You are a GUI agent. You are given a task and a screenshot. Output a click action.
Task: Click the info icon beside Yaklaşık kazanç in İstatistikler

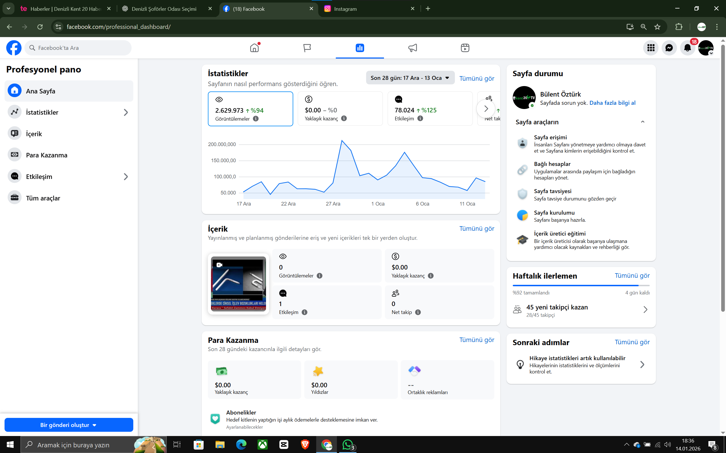(x=344, y=118)
